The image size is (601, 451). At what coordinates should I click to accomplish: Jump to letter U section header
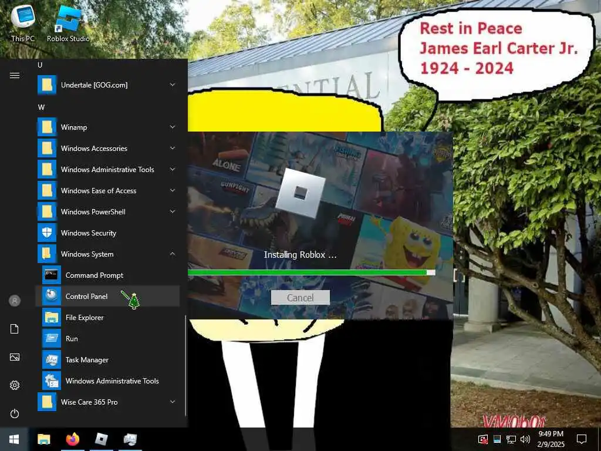40,65
